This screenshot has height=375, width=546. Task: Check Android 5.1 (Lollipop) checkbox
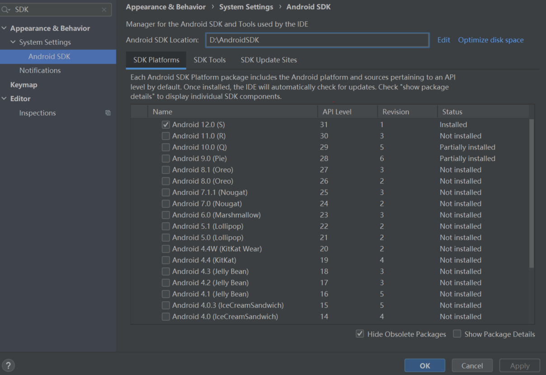click(x=166, y=226)
